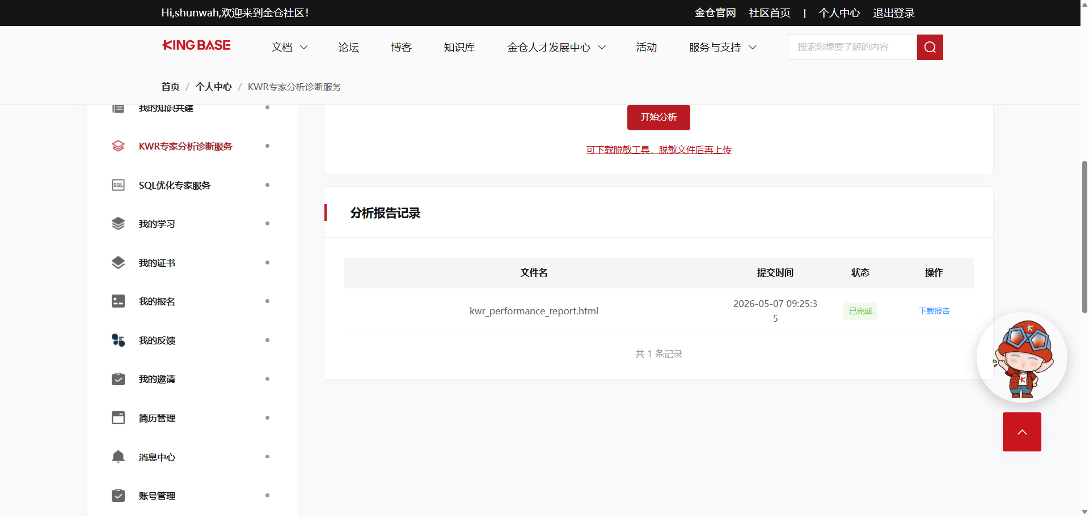The width and height of the screenshot is (1089, 516).
Task: Go to the 知识库 menu item
Action: 459,48
